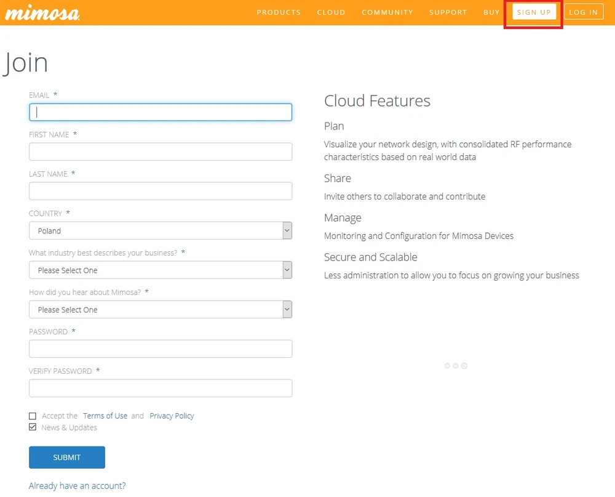Submit the Join form
615x497 pixels.
coord(67,458)
